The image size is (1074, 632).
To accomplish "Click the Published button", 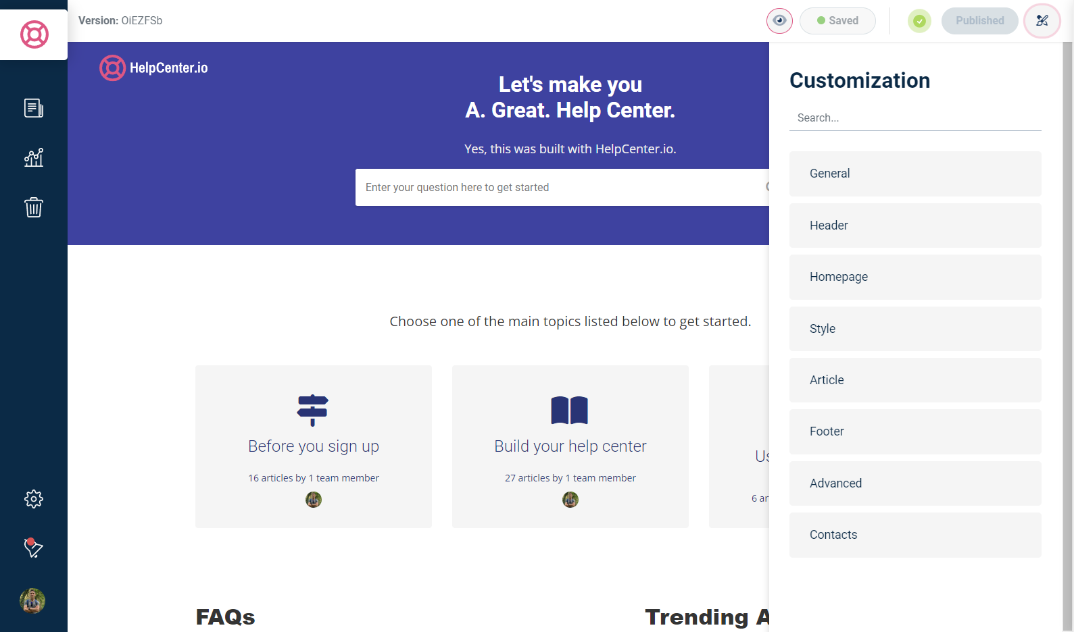I will [979, 21].
